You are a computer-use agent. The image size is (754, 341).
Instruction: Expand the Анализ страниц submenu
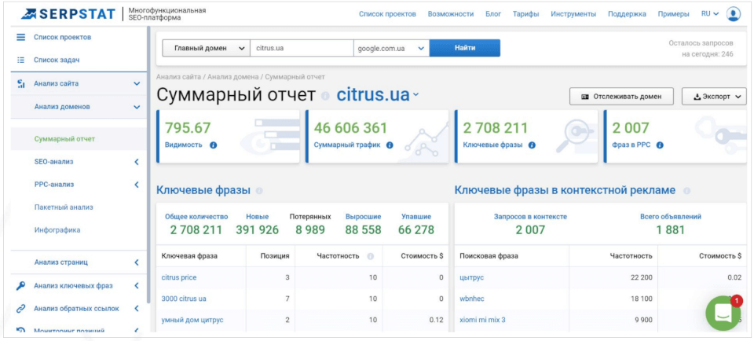(137, 262)
